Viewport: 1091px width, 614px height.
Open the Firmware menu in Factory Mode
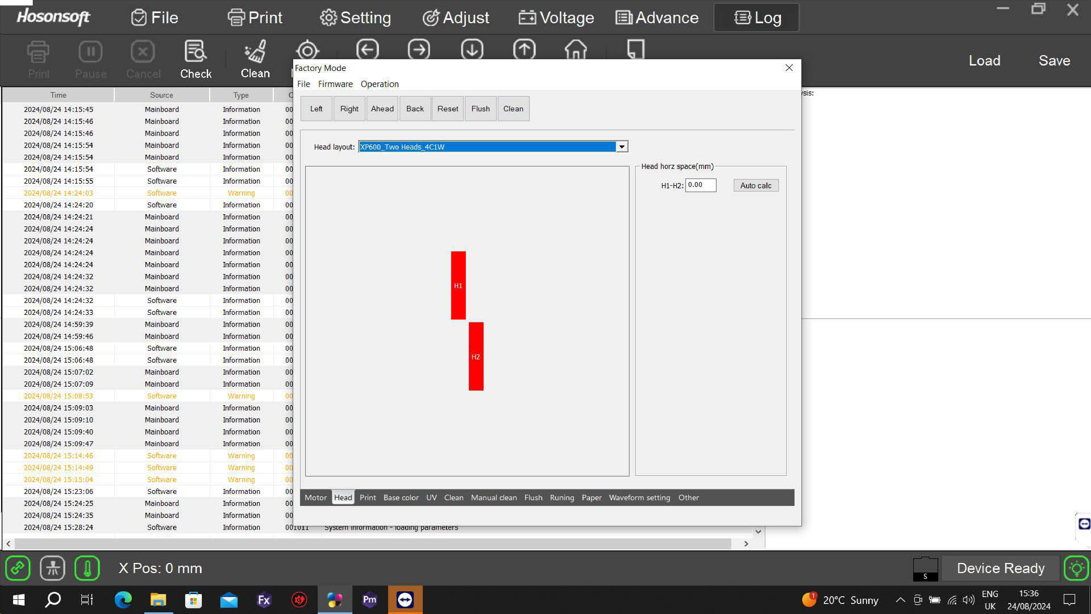[x=335, y=84]
